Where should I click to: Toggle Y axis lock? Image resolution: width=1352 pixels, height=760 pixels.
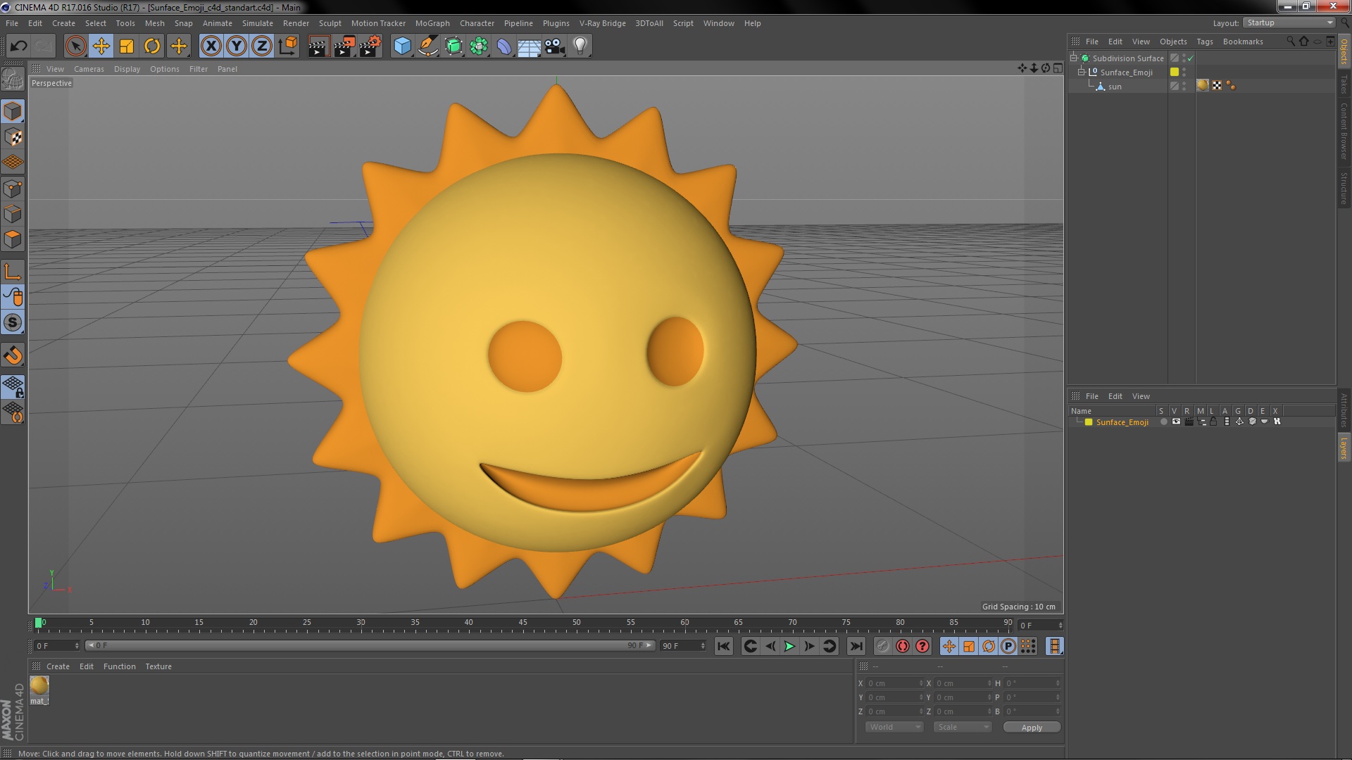237,46
